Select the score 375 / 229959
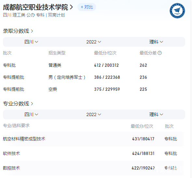The image size is (192, 178). tap(107, 89)
